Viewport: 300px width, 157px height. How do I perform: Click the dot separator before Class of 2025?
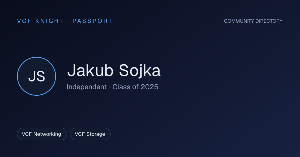tap(110, 87)
